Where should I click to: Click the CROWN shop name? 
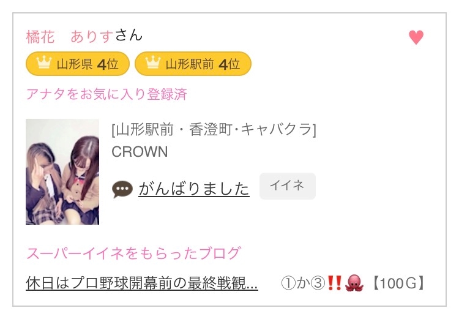(x=140, y=152)
